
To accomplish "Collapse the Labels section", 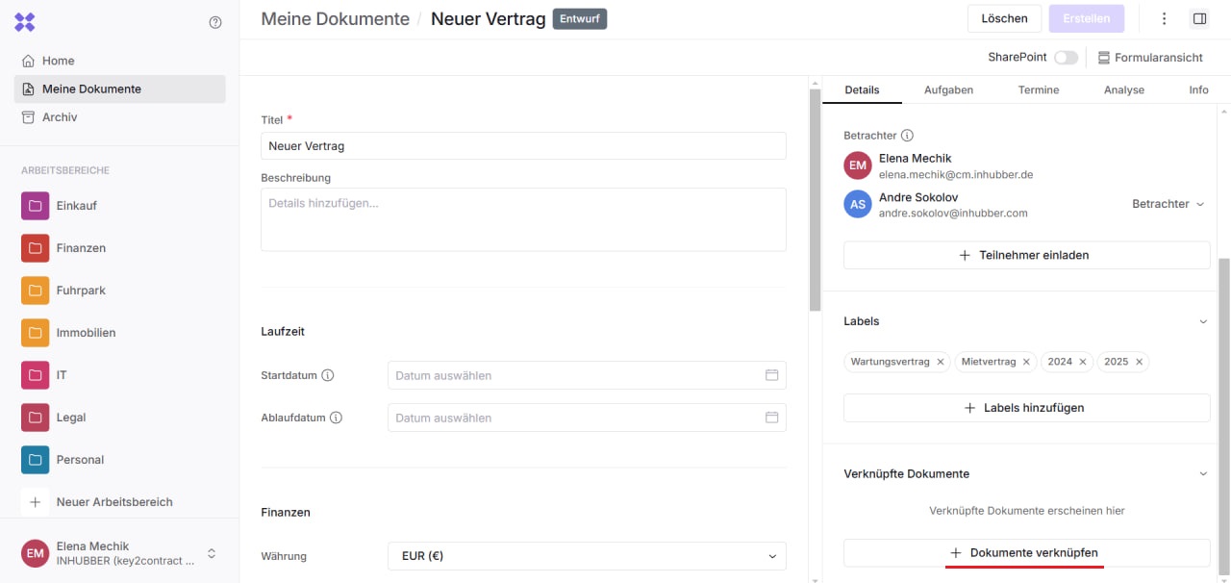I will pos(1202,321).
